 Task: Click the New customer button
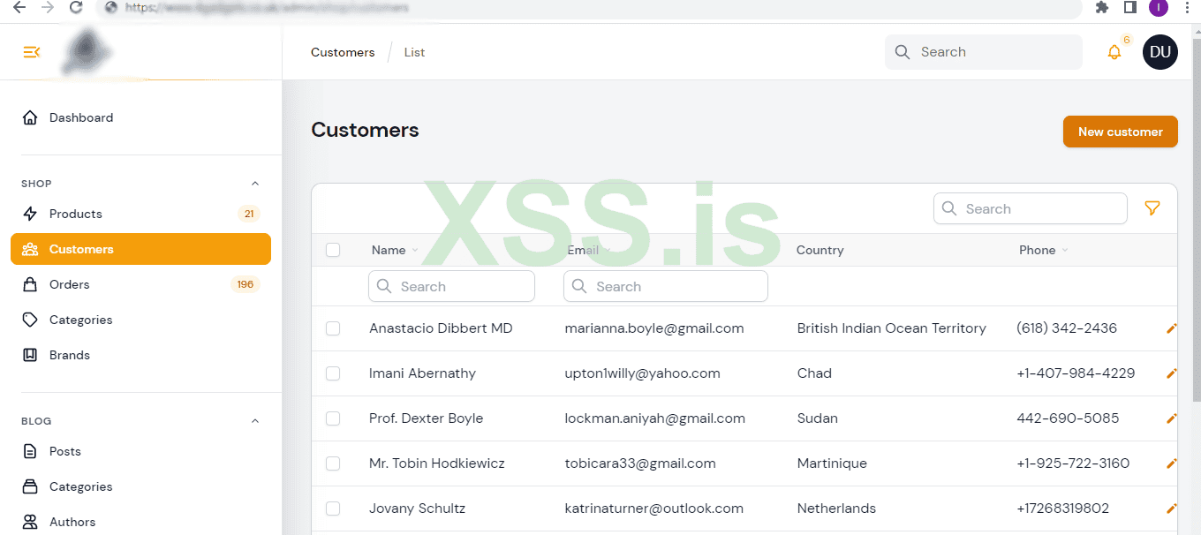(x=1121, y=132)
